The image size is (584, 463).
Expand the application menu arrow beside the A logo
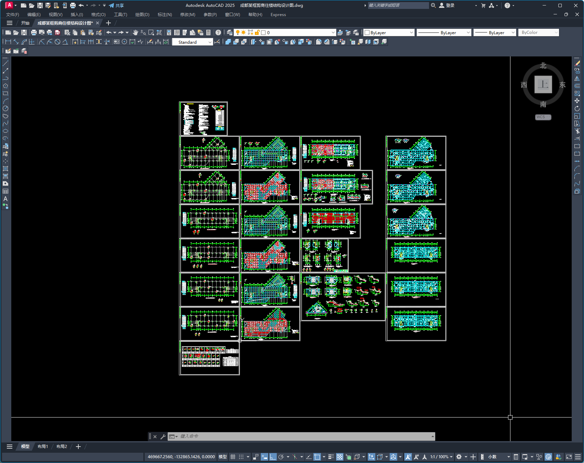(x=15, y=5)
